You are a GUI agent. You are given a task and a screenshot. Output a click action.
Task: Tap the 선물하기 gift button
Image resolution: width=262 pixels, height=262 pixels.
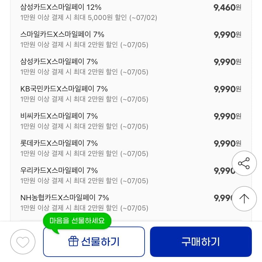[94, 242]
